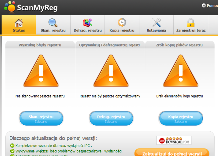Screen dimensions: 218x156
Task: Click the ScanMyReg title text
Action: [37, 8]
